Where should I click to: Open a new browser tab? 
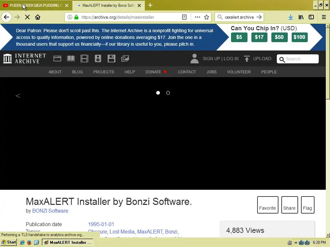[x=150, y=5]
